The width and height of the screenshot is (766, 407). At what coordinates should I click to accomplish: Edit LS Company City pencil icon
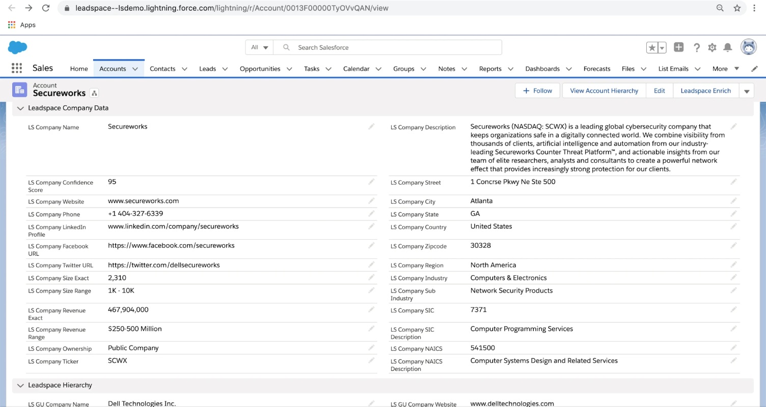(734, 201)
